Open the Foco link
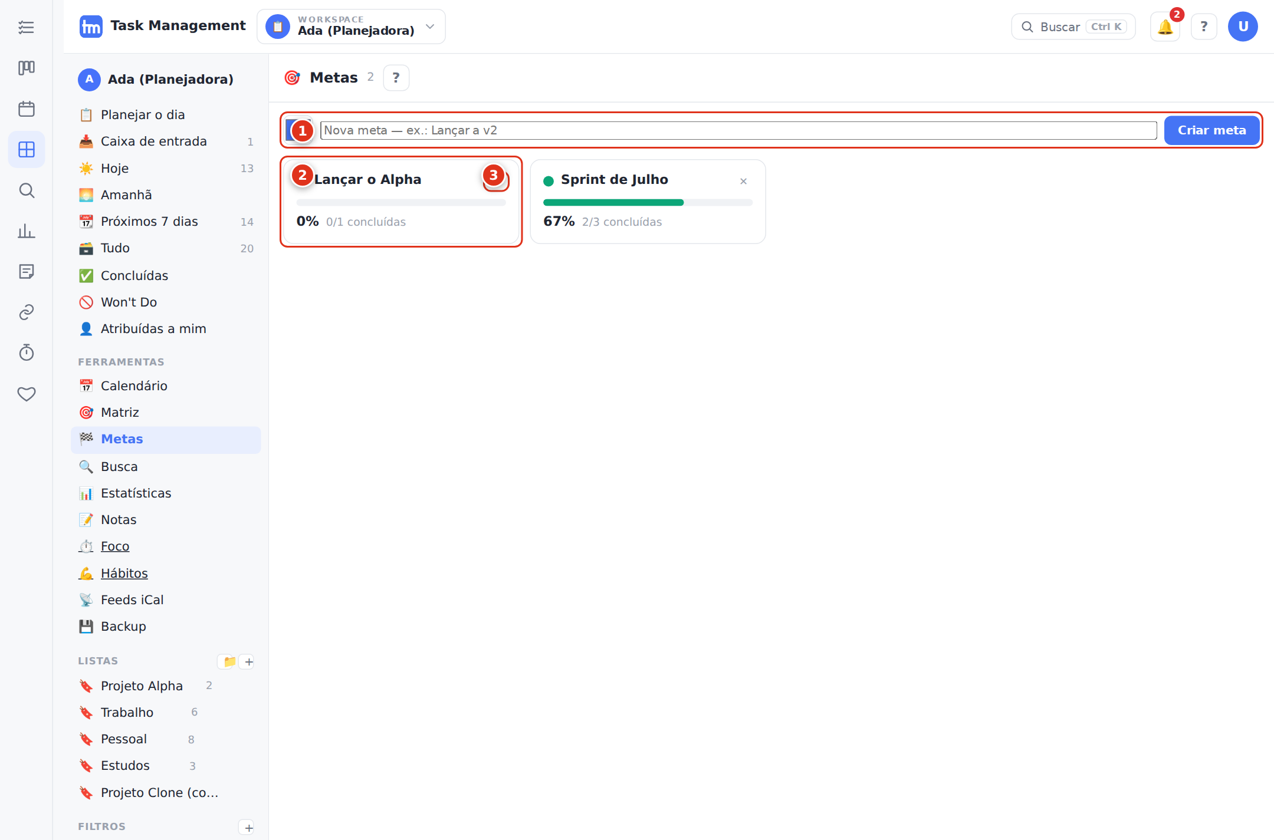This screenshot has height=840, width=1274. pos(115,546)
